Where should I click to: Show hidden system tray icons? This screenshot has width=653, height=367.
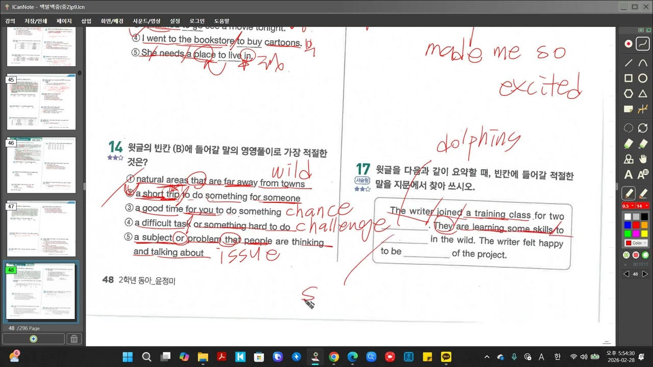tap(487, 357)
